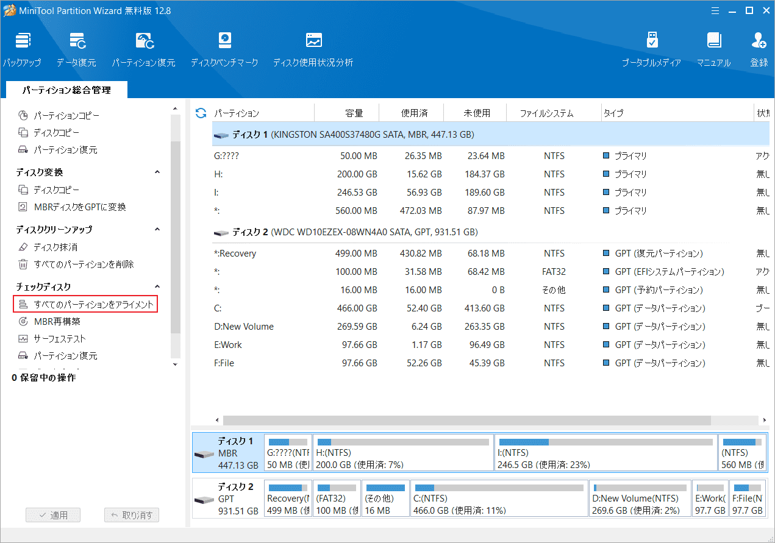Collapse the ディスク変換 section
Image resolution: width=775 pixels, height=543 pixels.
pos(157,172)
